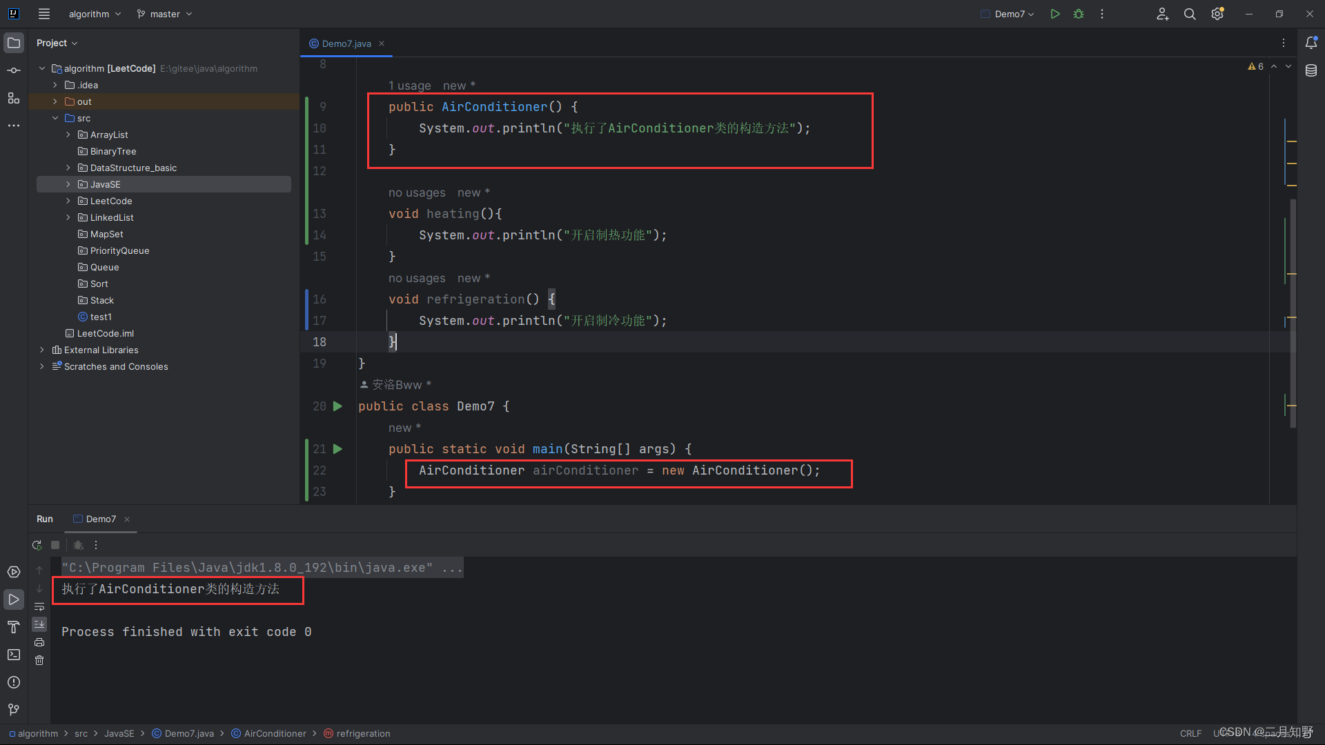
Task: Expand the JavaSE folder in project tree
Action: [x=68, y=183]
